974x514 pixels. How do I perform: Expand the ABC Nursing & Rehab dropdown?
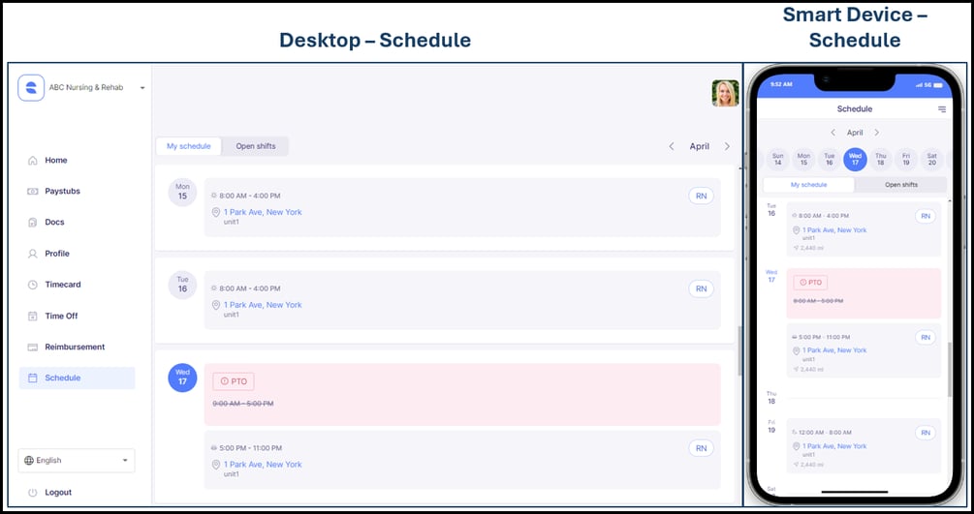(142, 88)
